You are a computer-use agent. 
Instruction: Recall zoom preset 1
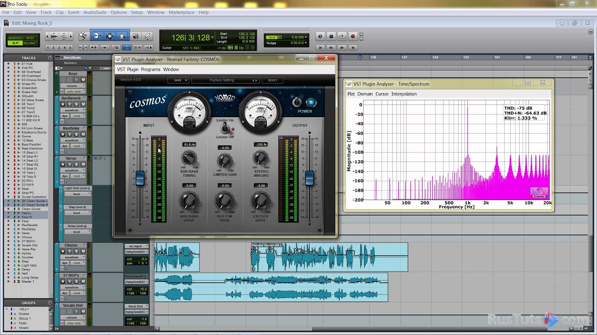[x=48, y=47]
